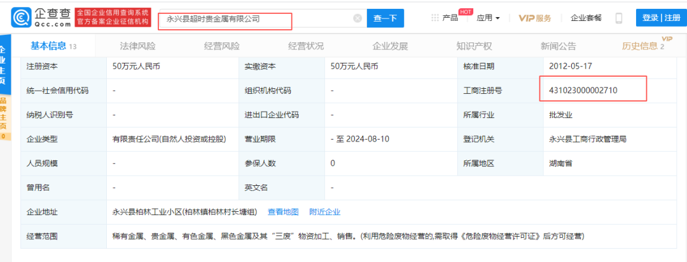The height and width of the screenshot is (262, 687).
Task: Click the Qcc 企查查 logo icon
Action: click(20, 18)
